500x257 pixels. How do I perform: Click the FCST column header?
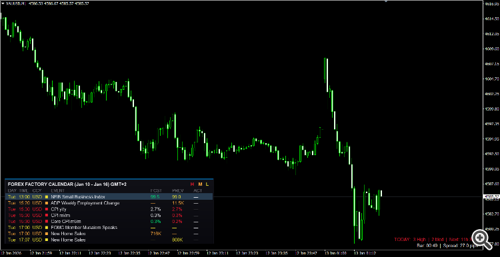pos(156,190)
